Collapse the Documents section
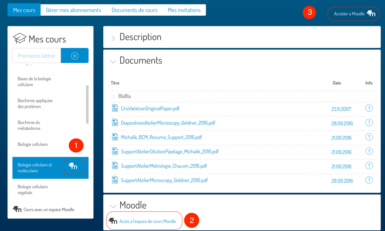The image size is (385, 231). (113, 61)
